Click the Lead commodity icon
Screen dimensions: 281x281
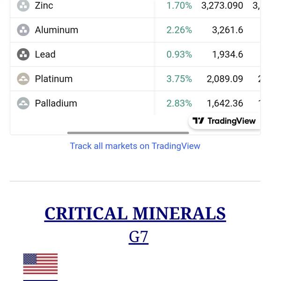23,54
